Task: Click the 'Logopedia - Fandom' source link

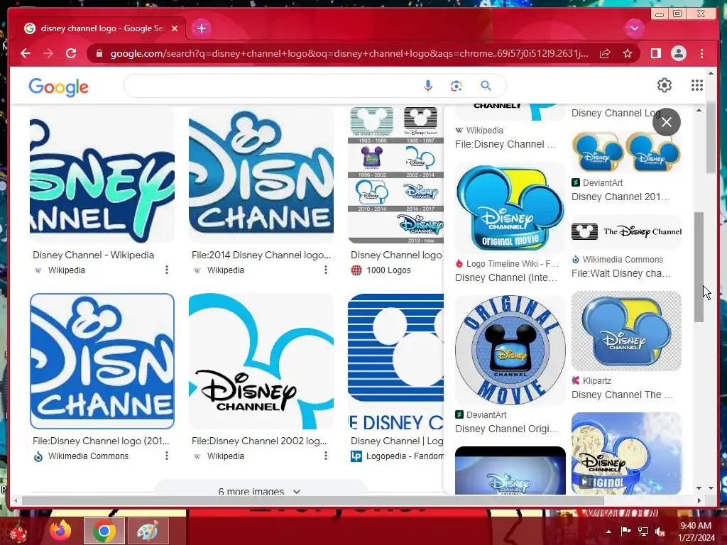Action: [x=405, y=456]
